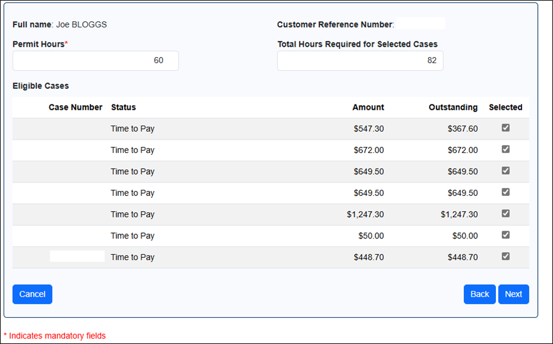The height and width of the screenshot is (344, 553).
Task: Uncheck the case with $367.60 outstanding
Action: [506, 128]
